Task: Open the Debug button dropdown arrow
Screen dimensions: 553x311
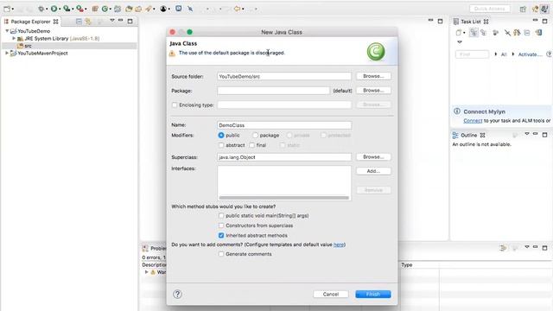Action: [47, 10]
